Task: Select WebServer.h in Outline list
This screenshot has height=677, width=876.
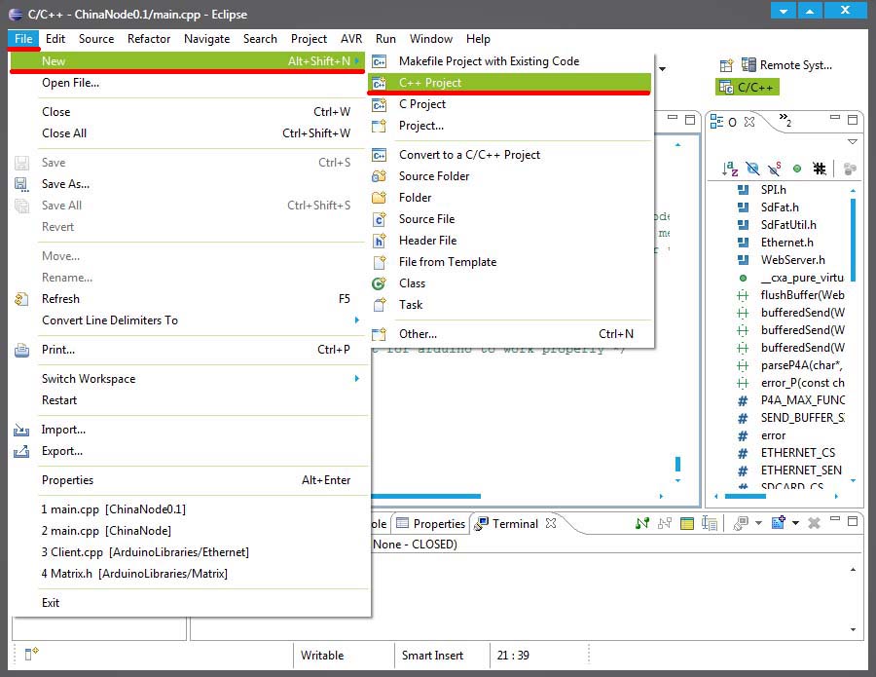Action: pyautogui.click(x=792, y=260)
